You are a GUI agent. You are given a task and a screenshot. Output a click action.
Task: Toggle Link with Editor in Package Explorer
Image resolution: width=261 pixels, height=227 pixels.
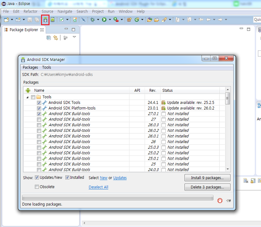tap(56, 38)
